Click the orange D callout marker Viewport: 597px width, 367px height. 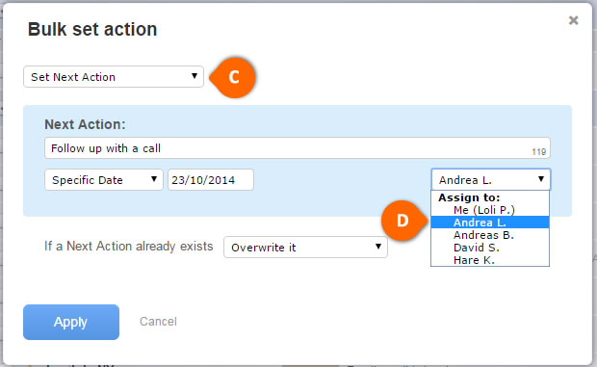402,221
